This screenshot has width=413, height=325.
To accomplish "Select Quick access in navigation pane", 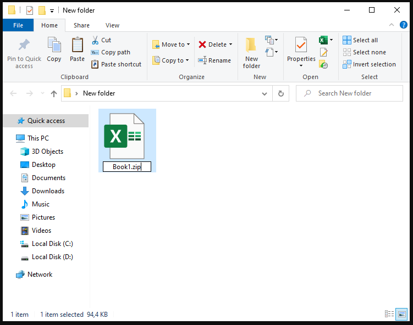I will click(46, 121).
